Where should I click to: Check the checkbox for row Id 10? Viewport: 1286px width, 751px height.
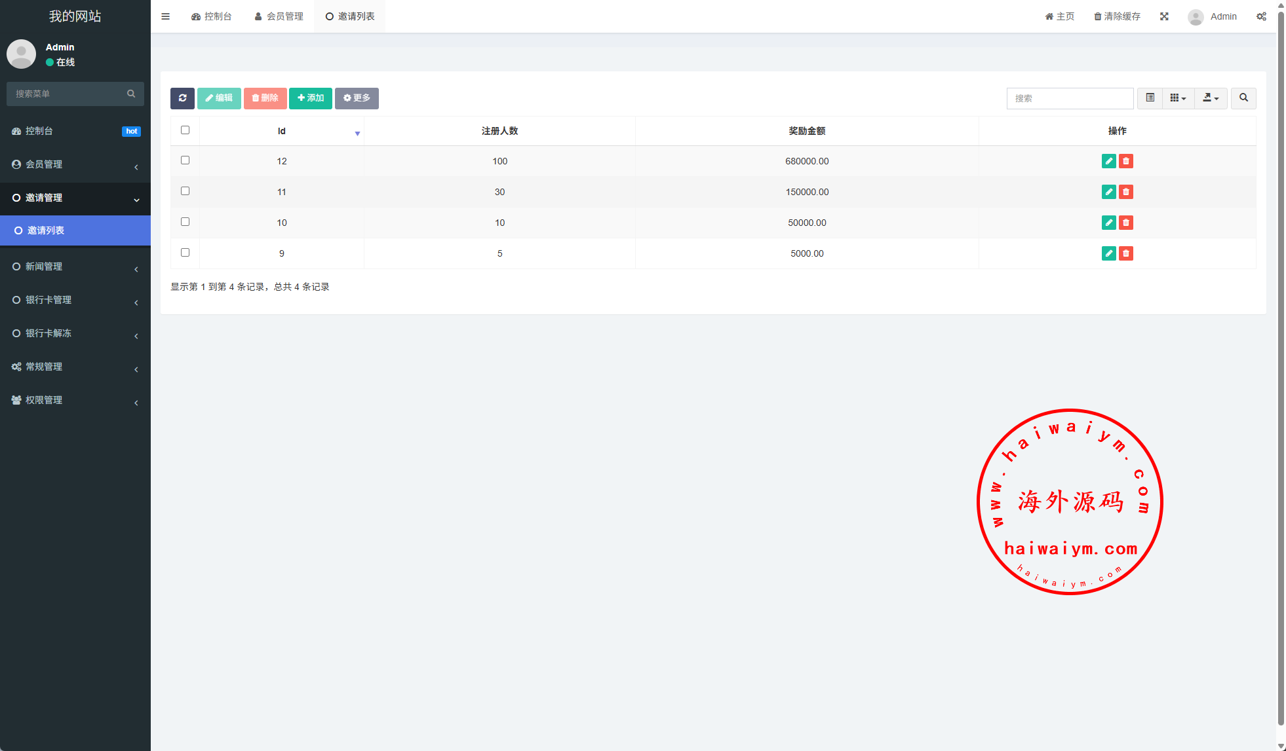(185, 222)
